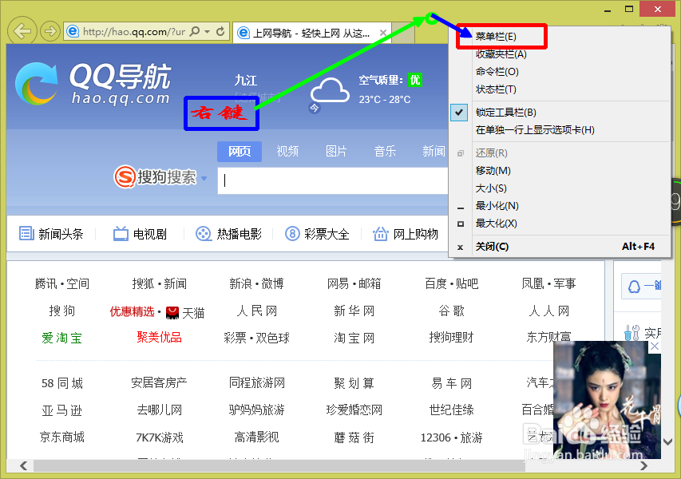Click the 彩票大全 lottery ball icon
The width and height of the screenshot is (681, 479).
pyautogui.click(x=292, y=234)
